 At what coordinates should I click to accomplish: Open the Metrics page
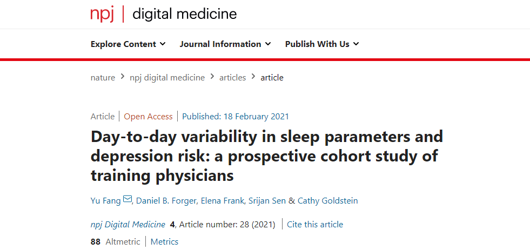pyautogui.click(x=164, y=241)
